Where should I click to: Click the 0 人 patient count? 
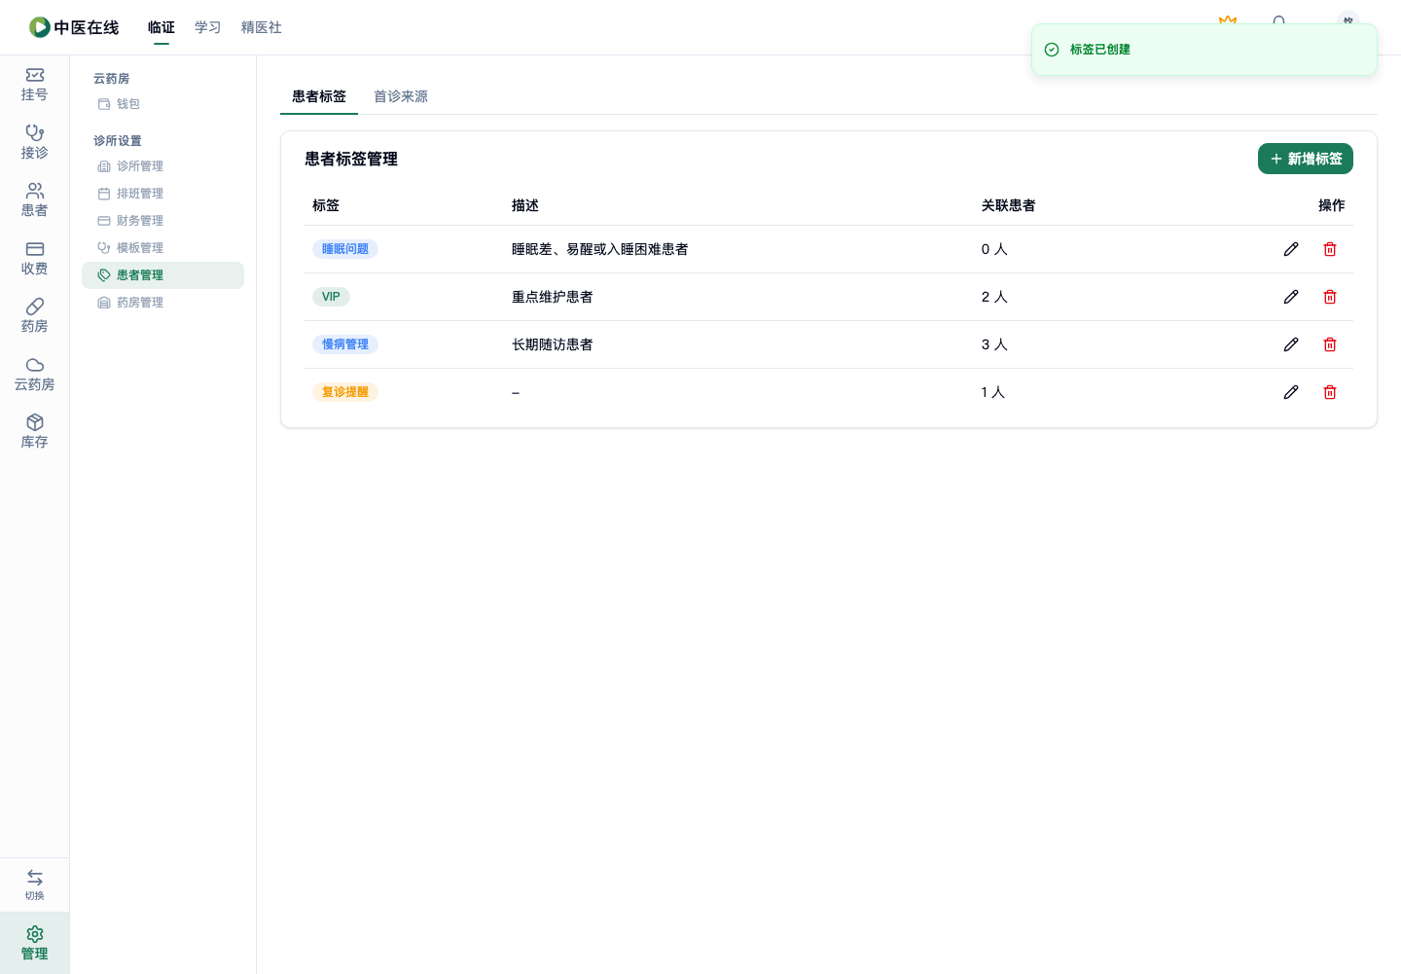point(994,249)
